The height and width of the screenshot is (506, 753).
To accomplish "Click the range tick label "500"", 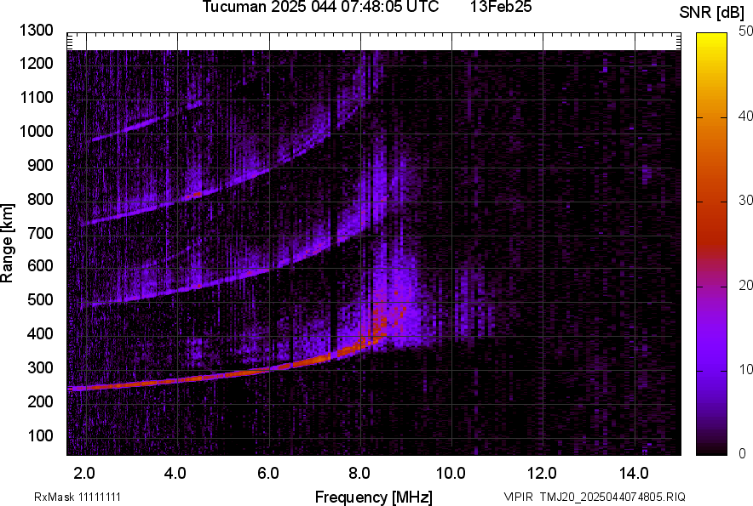I will 40,299.
